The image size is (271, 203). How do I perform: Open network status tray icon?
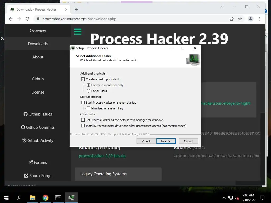pos(231,198)
